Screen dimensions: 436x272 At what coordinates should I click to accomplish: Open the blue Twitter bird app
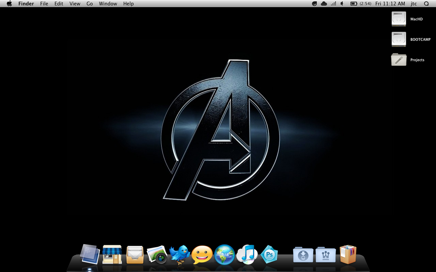[x=180, y=254]
